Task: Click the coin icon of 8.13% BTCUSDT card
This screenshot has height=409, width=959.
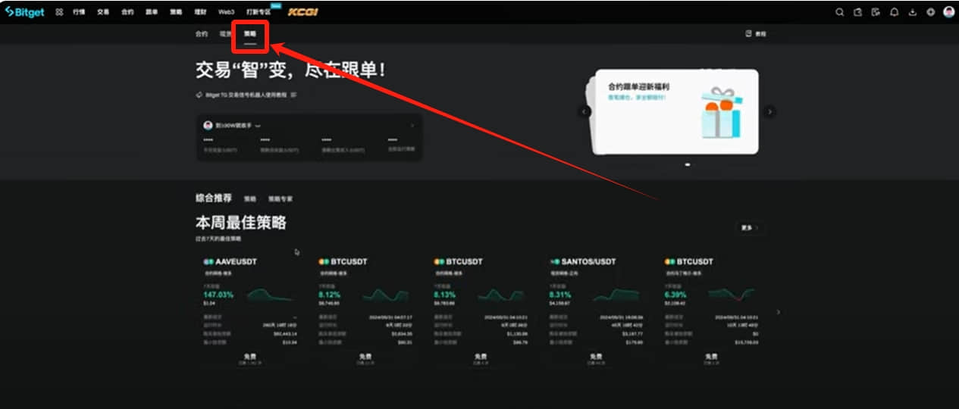Action: click(439, 262)
